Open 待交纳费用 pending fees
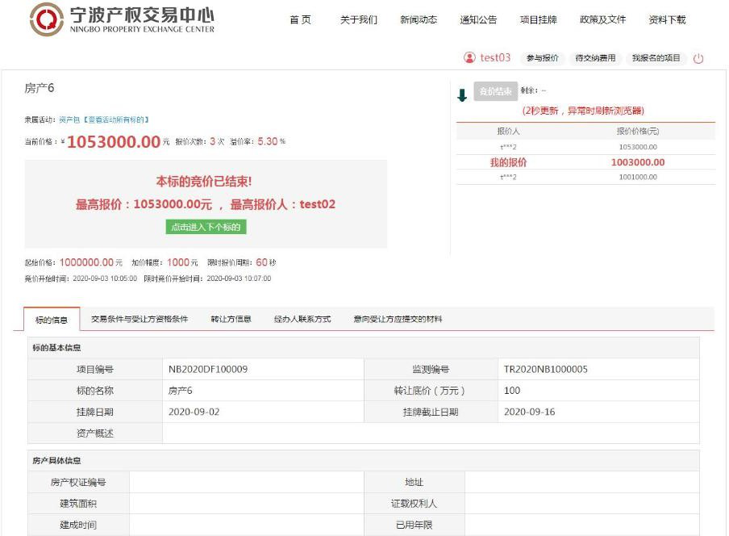Viewport: 729px width, 536px height. click(x=595, y=58)
